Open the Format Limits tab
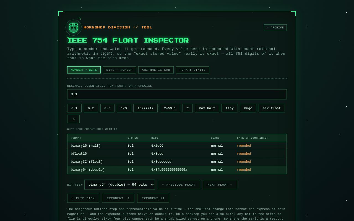The width and height of the screenshot is (354, 221). tap(192, 70)
